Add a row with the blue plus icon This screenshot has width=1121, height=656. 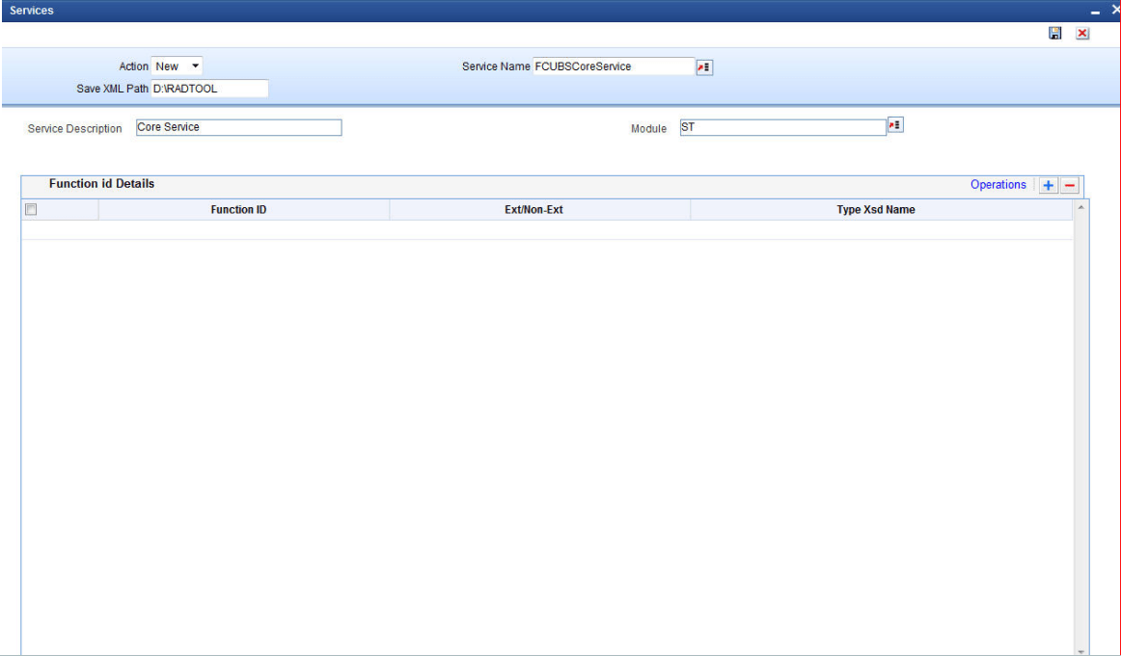pos(1048,186)
